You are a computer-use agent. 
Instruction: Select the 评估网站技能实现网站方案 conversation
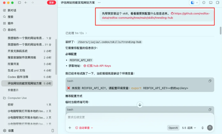(x=27, y=83)
